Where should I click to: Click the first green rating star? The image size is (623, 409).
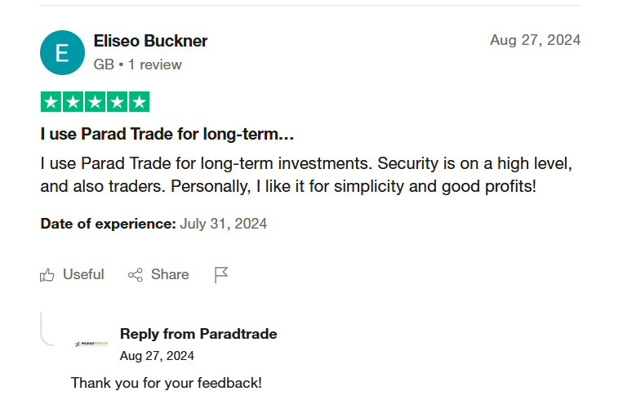pos(51,102)
